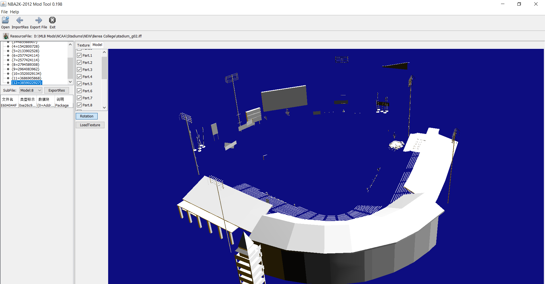The height and width of the screenshot is (284, 545).
Task: Open the SubFile Model:8 dropdown
Action: pyautogui.click(x=31, y=90)
